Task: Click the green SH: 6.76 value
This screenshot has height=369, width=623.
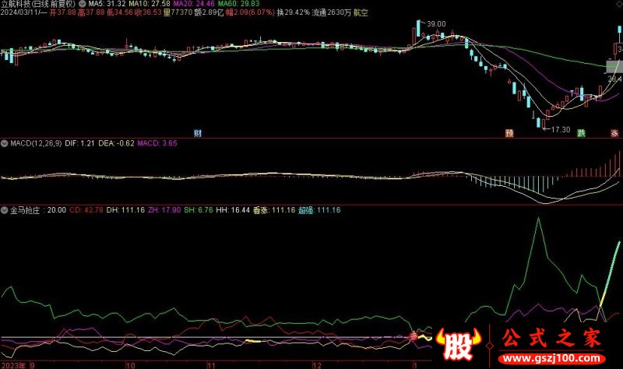Action: click(x=199, y=210)
